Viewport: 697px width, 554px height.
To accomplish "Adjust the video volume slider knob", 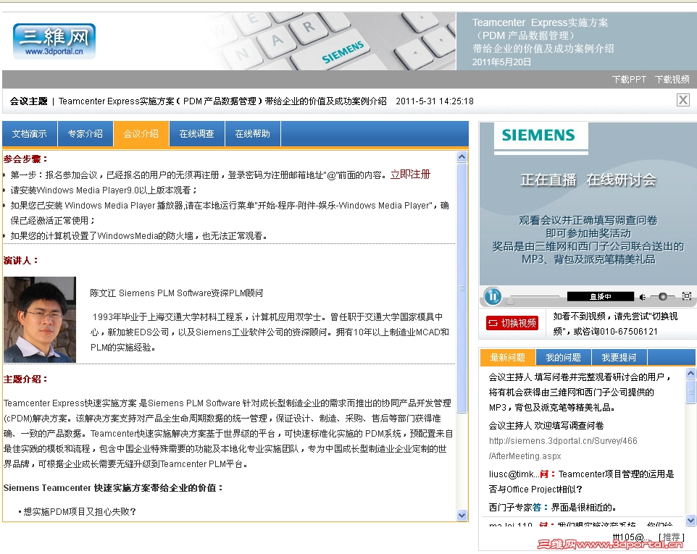I will tap(663, 296).
